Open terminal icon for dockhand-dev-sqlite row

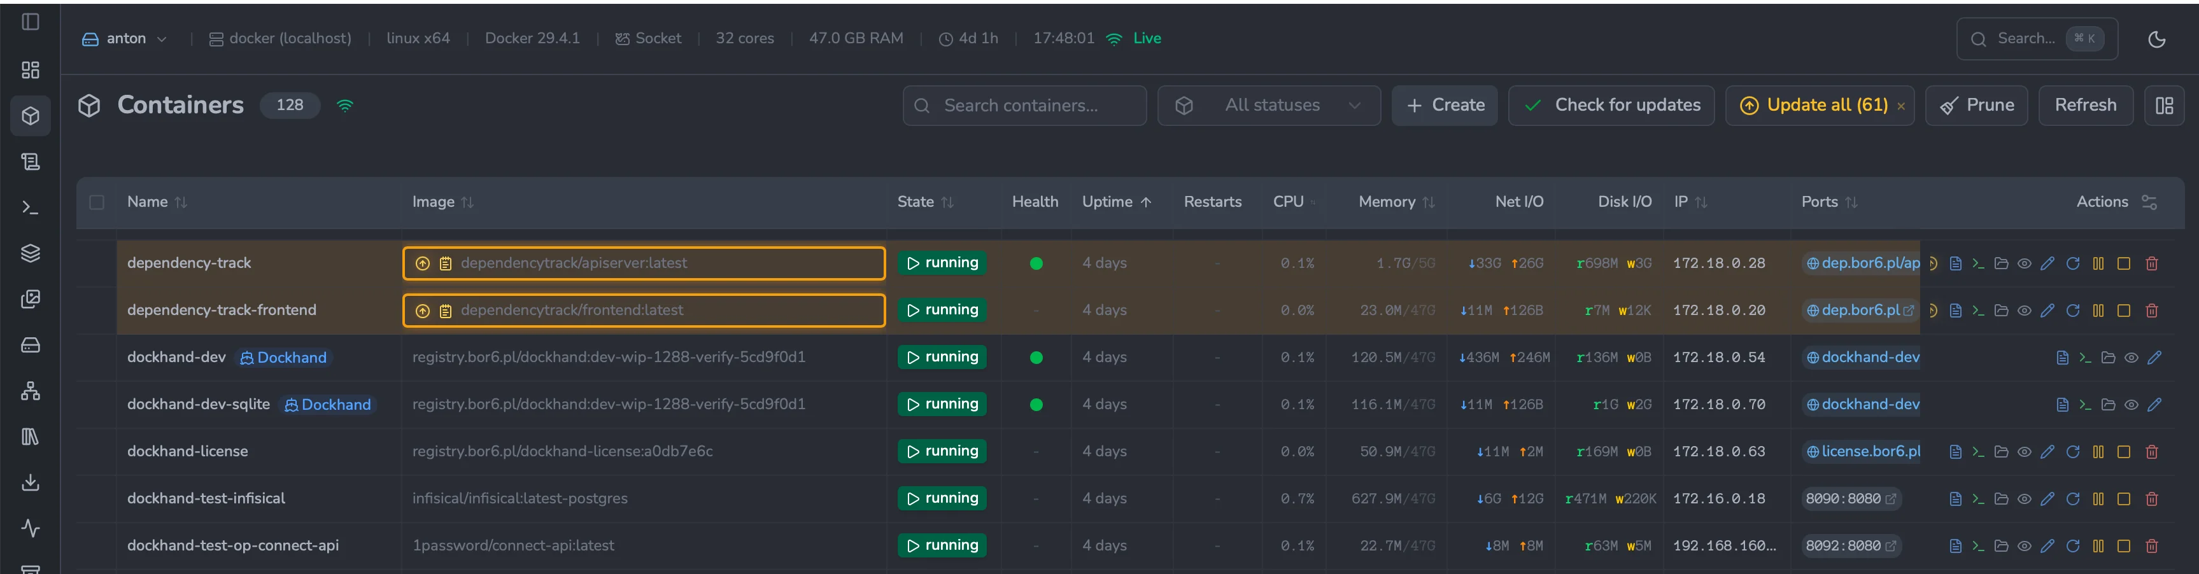(x=2084, y=405)
